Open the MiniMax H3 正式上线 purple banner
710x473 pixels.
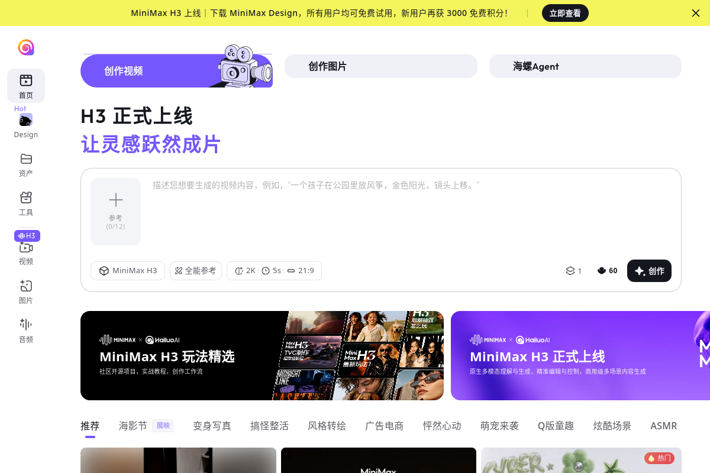point(580,355)
